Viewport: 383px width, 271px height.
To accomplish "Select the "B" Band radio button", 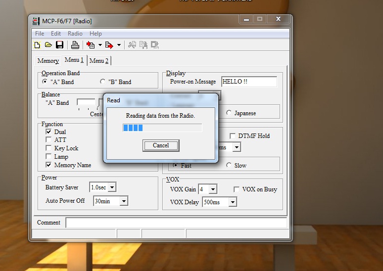I will tap(103, 82).
